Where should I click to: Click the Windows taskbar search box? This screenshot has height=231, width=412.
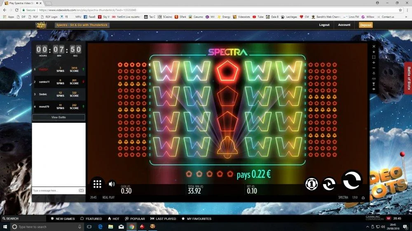coord(47,226)
